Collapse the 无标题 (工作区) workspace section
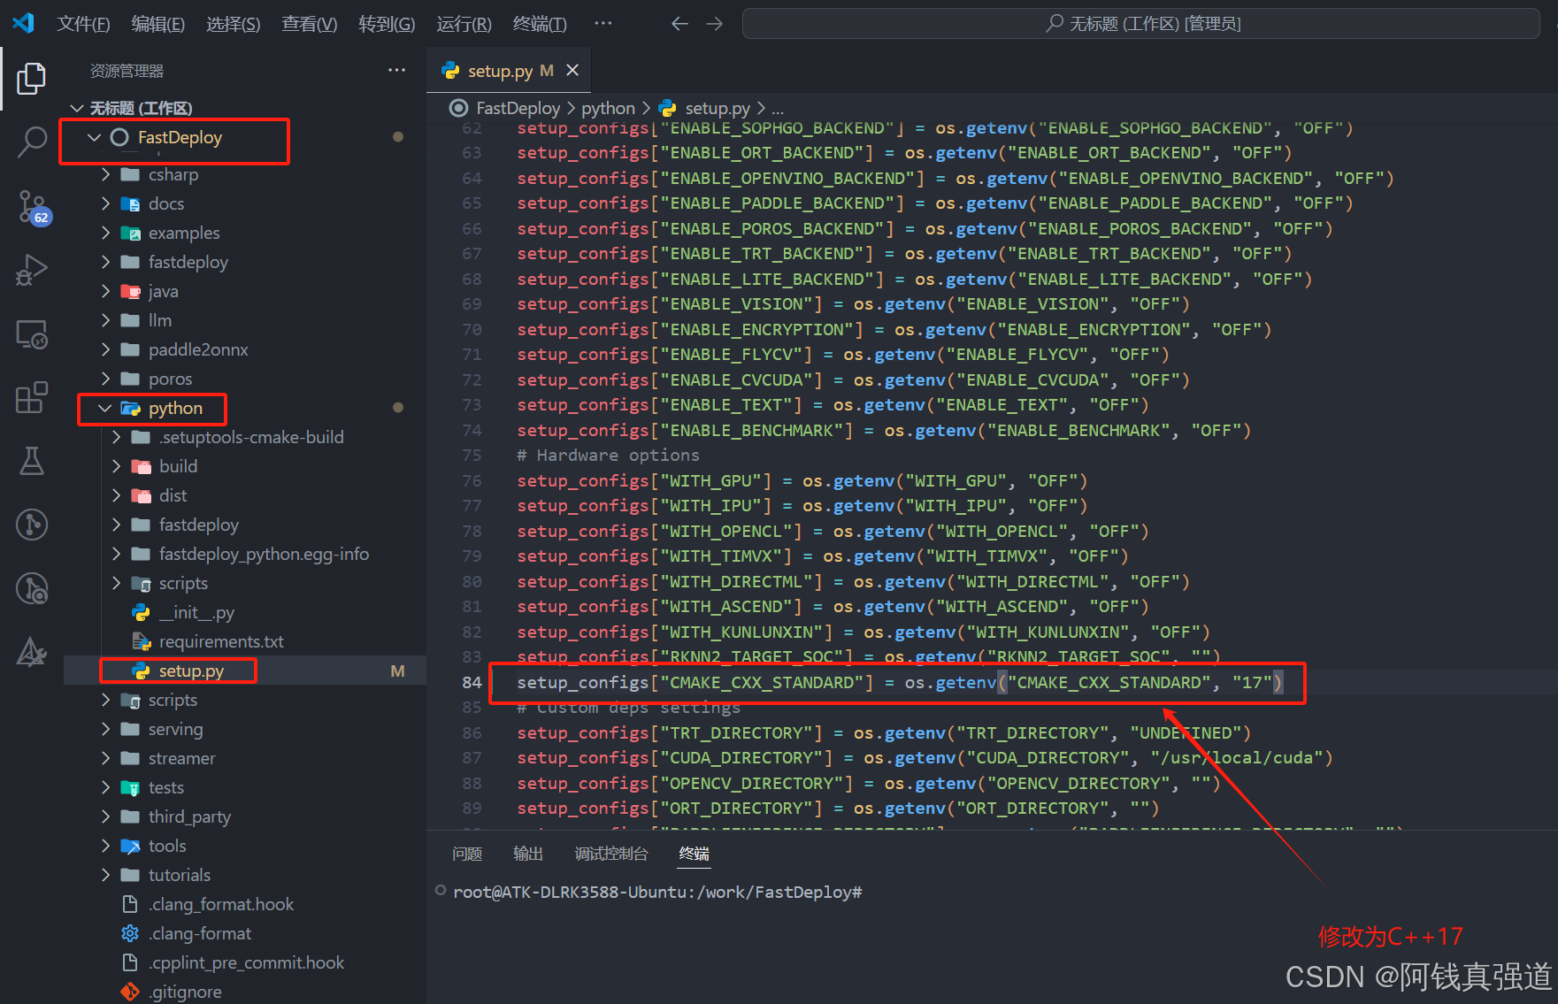The image size is (1558, 1004). (77, 108)
